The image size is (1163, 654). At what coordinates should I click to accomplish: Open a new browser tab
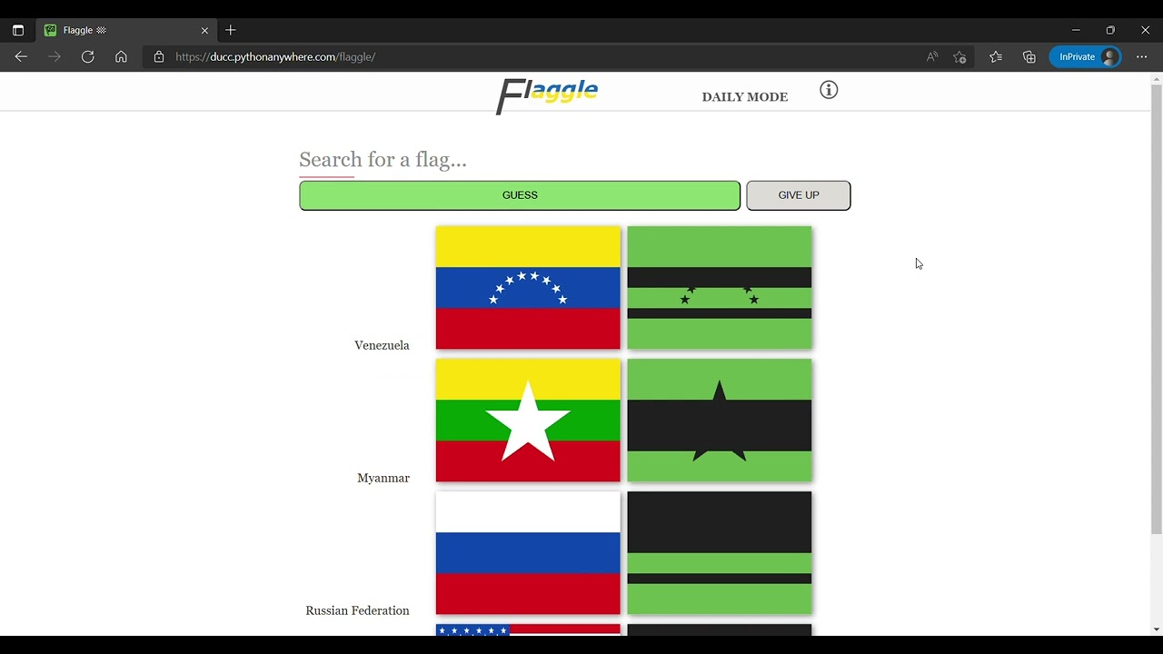click(231, 30)
